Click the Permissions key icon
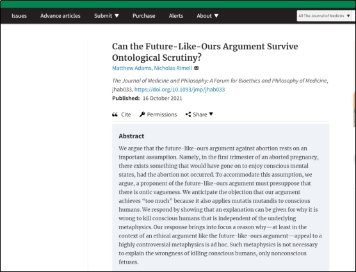356x272 pixels. pyautogui.click(x=142, y=115)
